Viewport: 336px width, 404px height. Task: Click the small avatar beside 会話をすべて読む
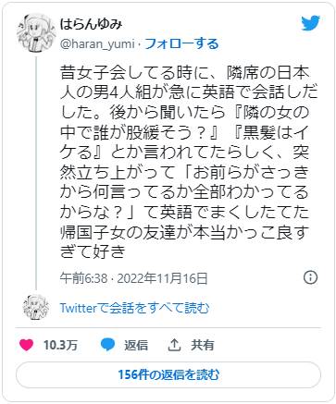[36, 307]
